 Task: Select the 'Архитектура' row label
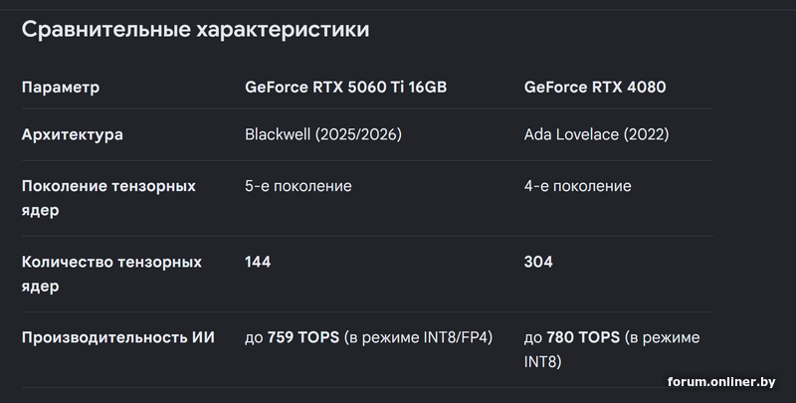tap(72, 135)
